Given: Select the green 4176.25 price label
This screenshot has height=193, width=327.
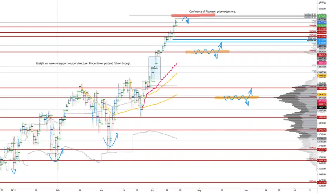Looking at the screenshot, I should pyautogui.click(x=322, y=16).
